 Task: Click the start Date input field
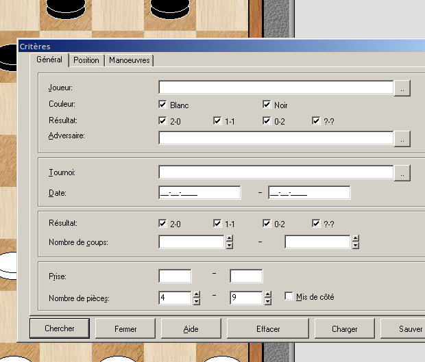[x=199, y=192]
